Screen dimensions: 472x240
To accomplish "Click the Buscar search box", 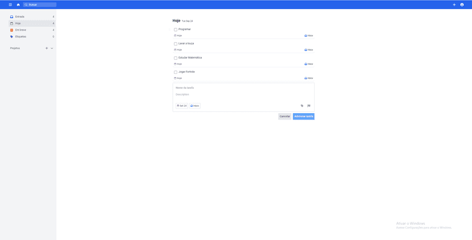I will [41, 5].
